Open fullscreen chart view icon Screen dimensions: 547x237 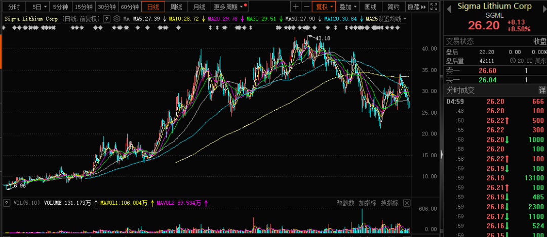point(434,7)
